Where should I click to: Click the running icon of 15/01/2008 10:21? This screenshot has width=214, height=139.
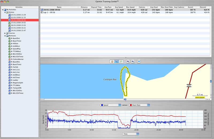[x=9, y=28]
